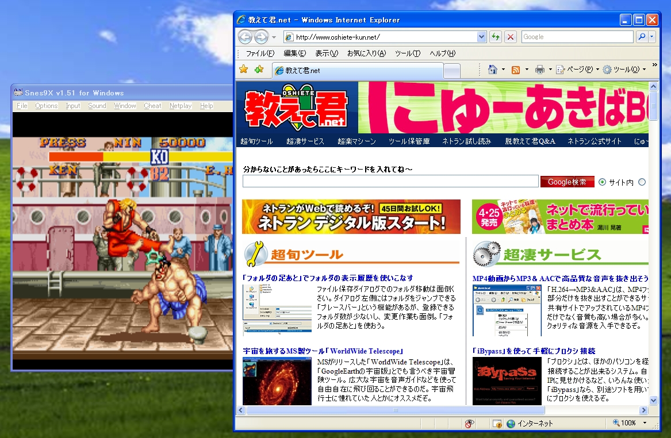Open the 編集(E) menu
The width and height of the screenshot is (671, 438).
click(295, 53)
